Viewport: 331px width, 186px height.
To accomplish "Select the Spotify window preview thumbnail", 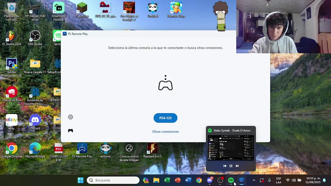I will pyautogui.click(x=231, y=148).
